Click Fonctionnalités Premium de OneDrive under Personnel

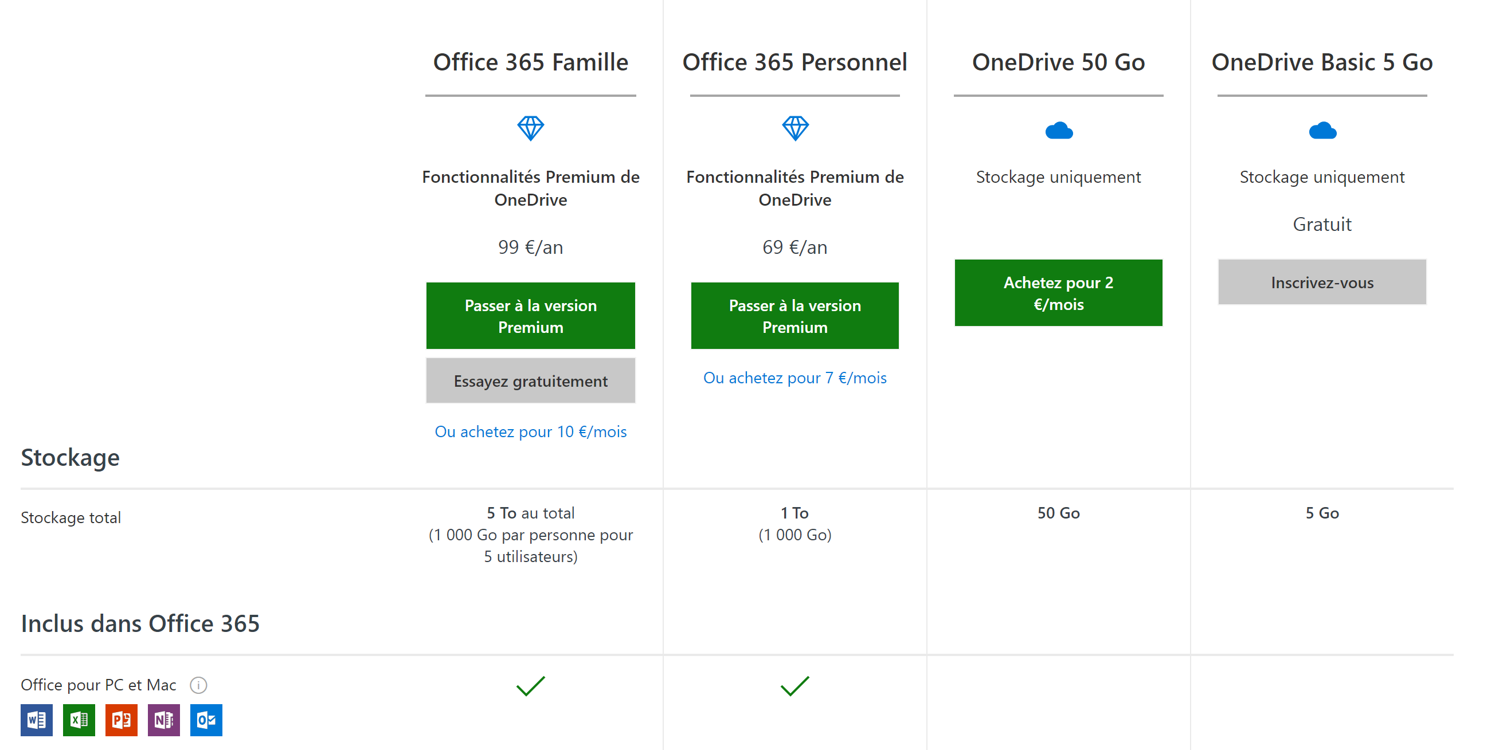point(795,189)
